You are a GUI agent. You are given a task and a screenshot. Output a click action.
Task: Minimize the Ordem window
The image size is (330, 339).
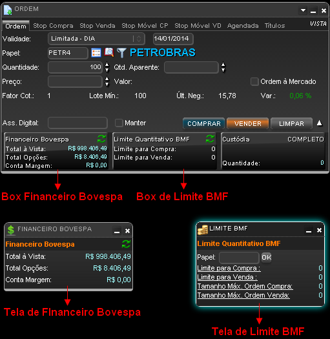[313, 11]
